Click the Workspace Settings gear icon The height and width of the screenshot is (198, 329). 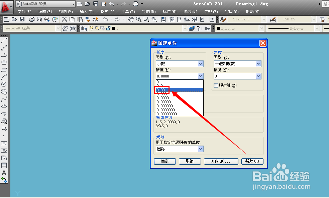point(65,28)
